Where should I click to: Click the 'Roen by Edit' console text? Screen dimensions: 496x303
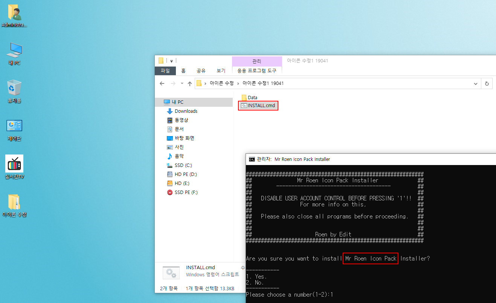coord(333,235)
